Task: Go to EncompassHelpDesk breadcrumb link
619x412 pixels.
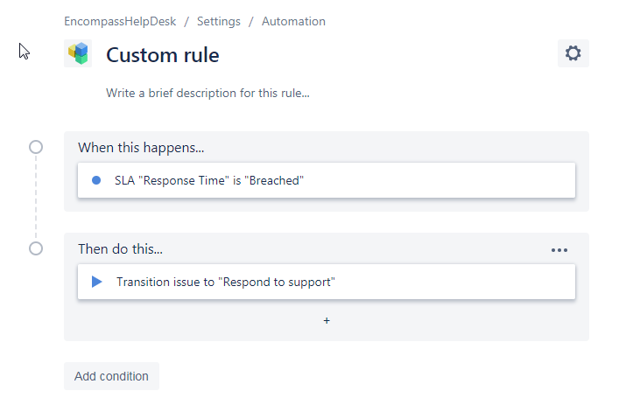Action: point(120,21)
